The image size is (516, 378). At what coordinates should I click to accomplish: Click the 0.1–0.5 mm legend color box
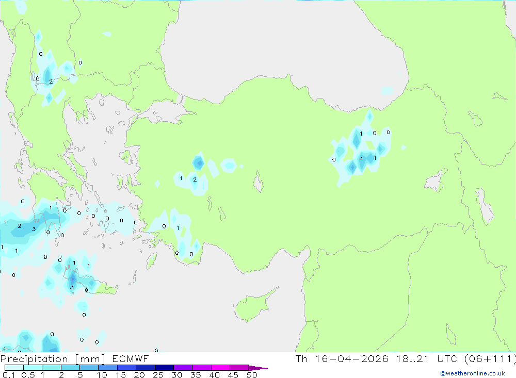[14, 368]
